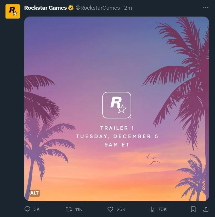Click the 26K likes count

(x=121, y=209)
